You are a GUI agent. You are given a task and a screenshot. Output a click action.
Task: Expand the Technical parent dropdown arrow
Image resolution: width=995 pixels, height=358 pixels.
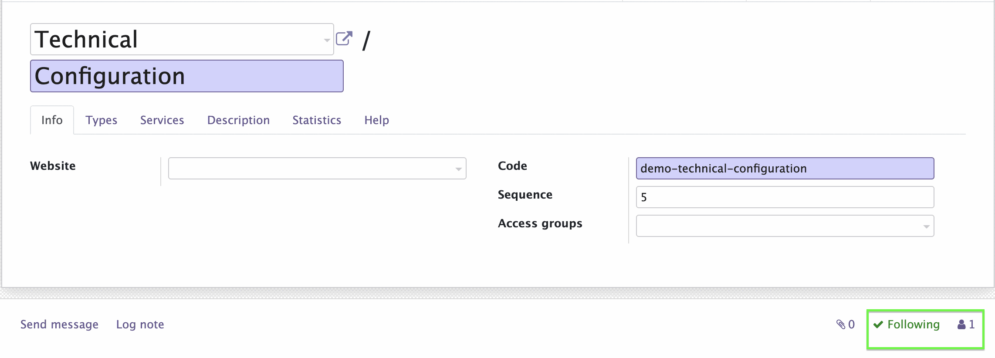pyautogui.click(x=327, y=40)
